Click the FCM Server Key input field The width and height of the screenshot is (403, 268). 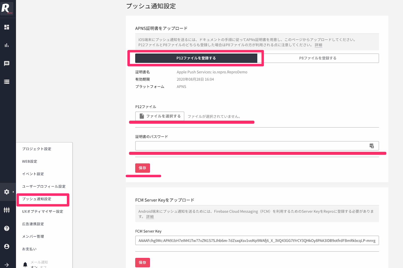point(257,241)
